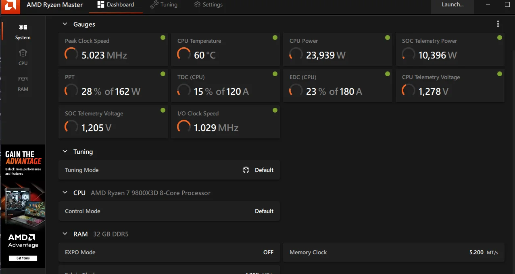
Task: Open the Tuning Mode row
Action: (169, 170)
